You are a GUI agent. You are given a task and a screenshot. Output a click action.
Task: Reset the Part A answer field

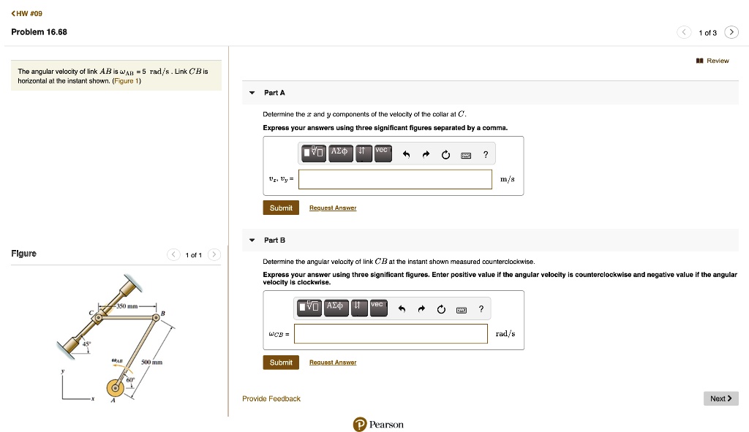(445, 154)
